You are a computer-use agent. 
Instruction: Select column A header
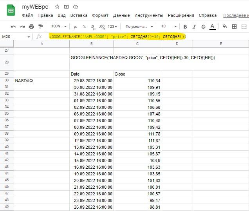[42, 44]
